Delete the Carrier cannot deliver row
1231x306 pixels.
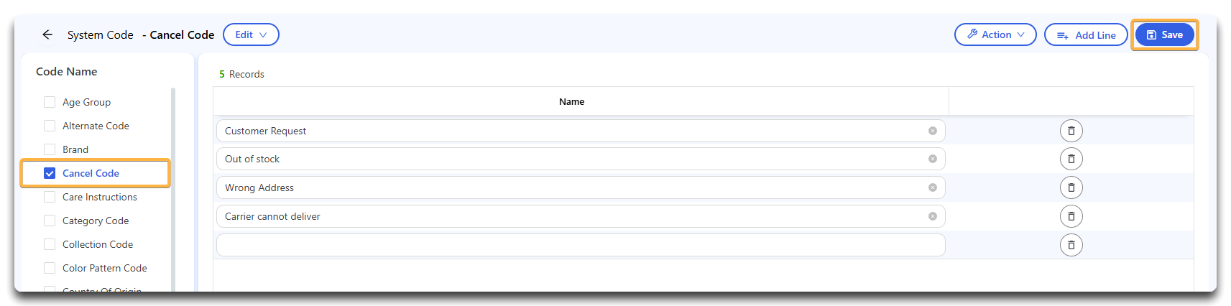(1071, 216)
